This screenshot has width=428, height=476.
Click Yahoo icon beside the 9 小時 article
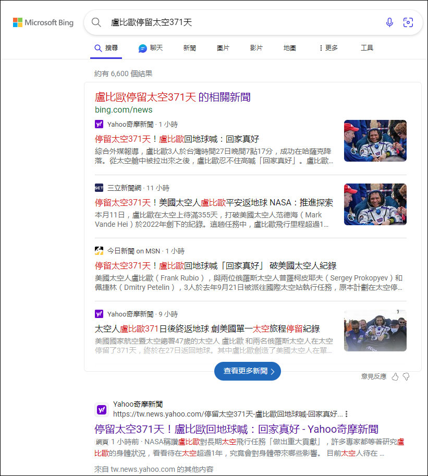click(99, 314)
